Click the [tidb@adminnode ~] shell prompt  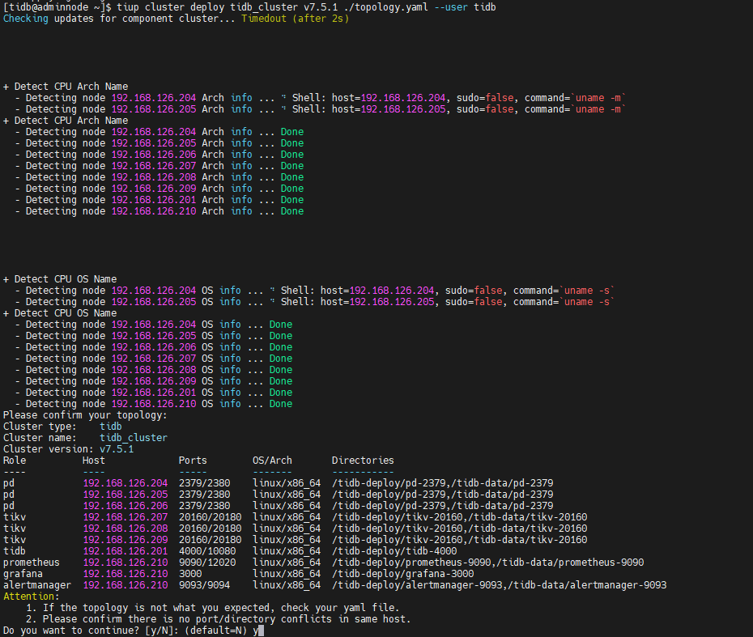(53, 6)
